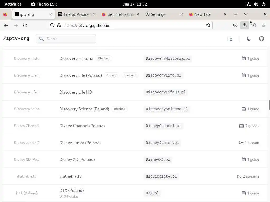Copy the DisneyJunior.pl channel ID

(162, 143)
